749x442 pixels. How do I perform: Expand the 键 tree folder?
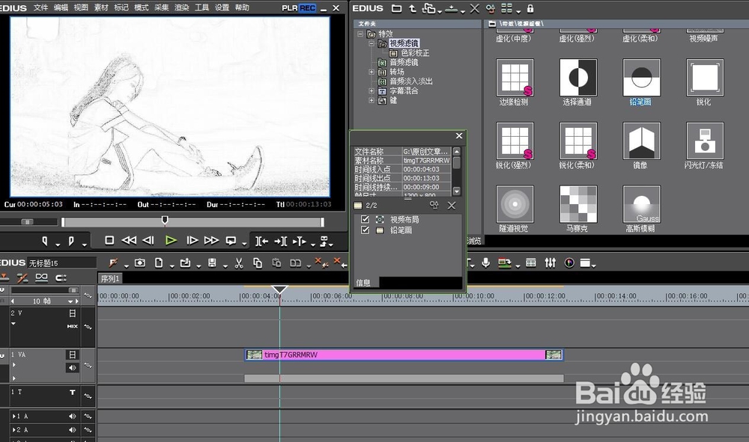(372, 100)
